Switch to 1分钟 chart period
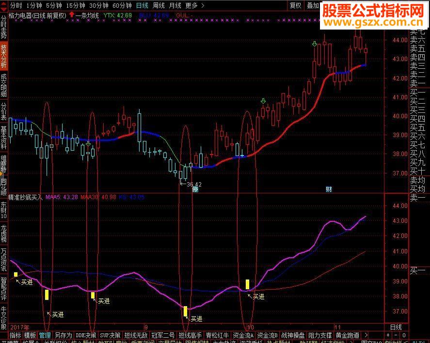 click(34, 5)
